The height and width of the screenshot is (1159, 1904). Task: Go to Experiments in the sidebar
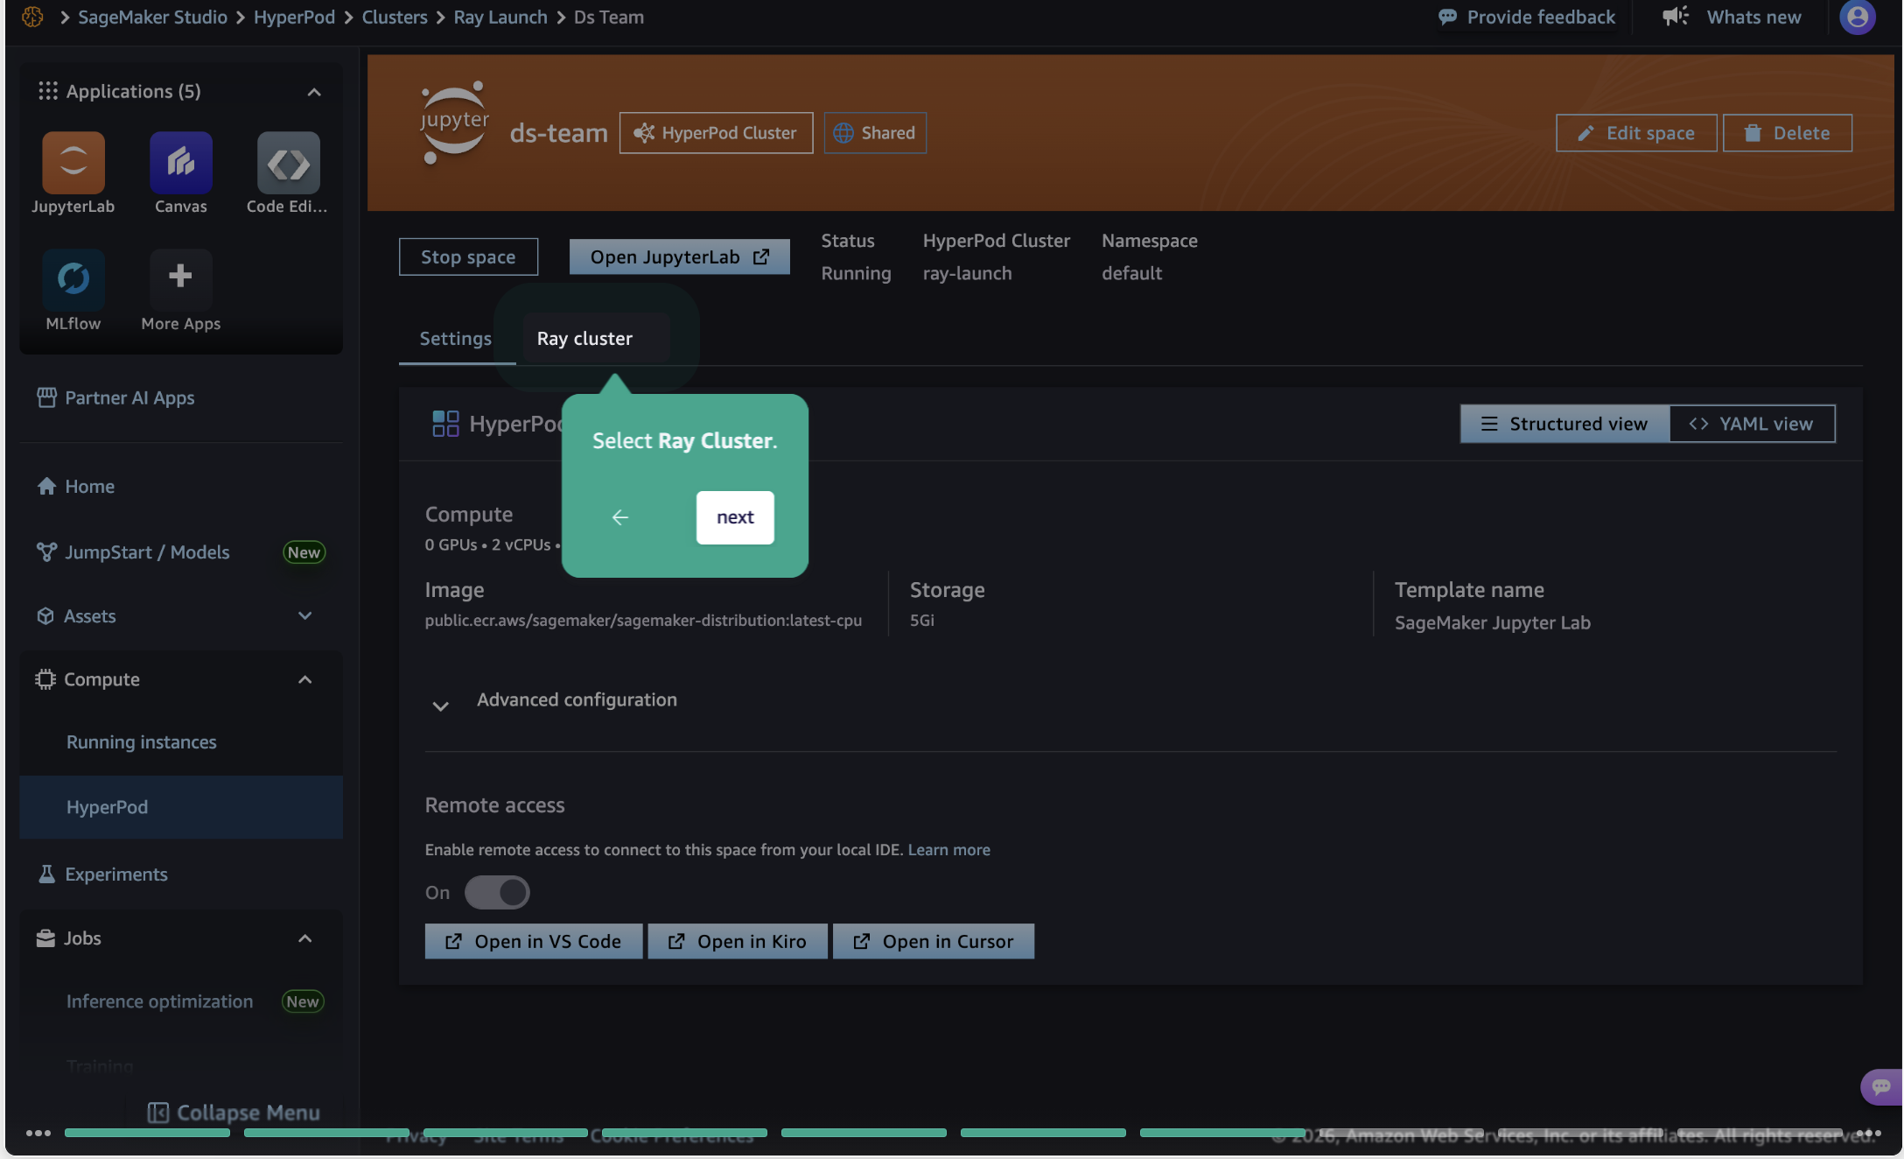tap(116, 875)
